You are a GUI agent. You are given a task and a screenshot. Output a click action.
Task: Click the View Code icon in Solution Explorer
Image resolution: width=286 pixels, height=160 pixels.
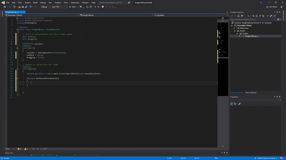click(268, 16)
